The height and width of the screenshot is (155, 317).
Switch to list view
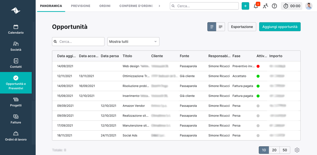212,27
